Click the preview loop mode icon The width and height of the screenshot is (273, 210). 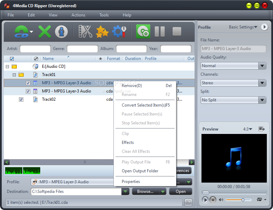click(259, 200)
